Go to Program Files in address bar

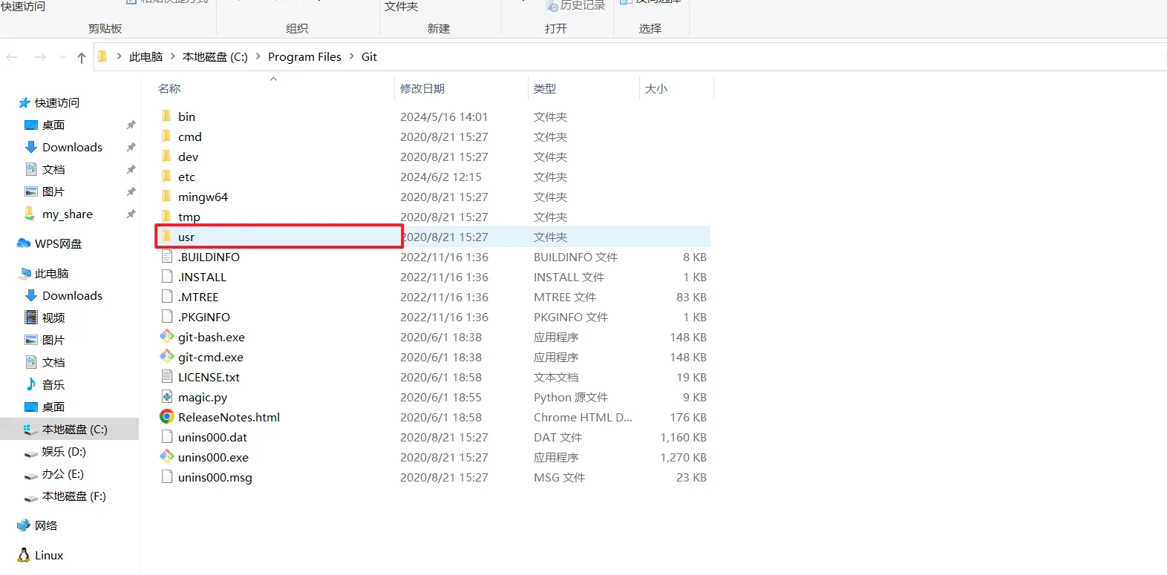pos(304,56)
